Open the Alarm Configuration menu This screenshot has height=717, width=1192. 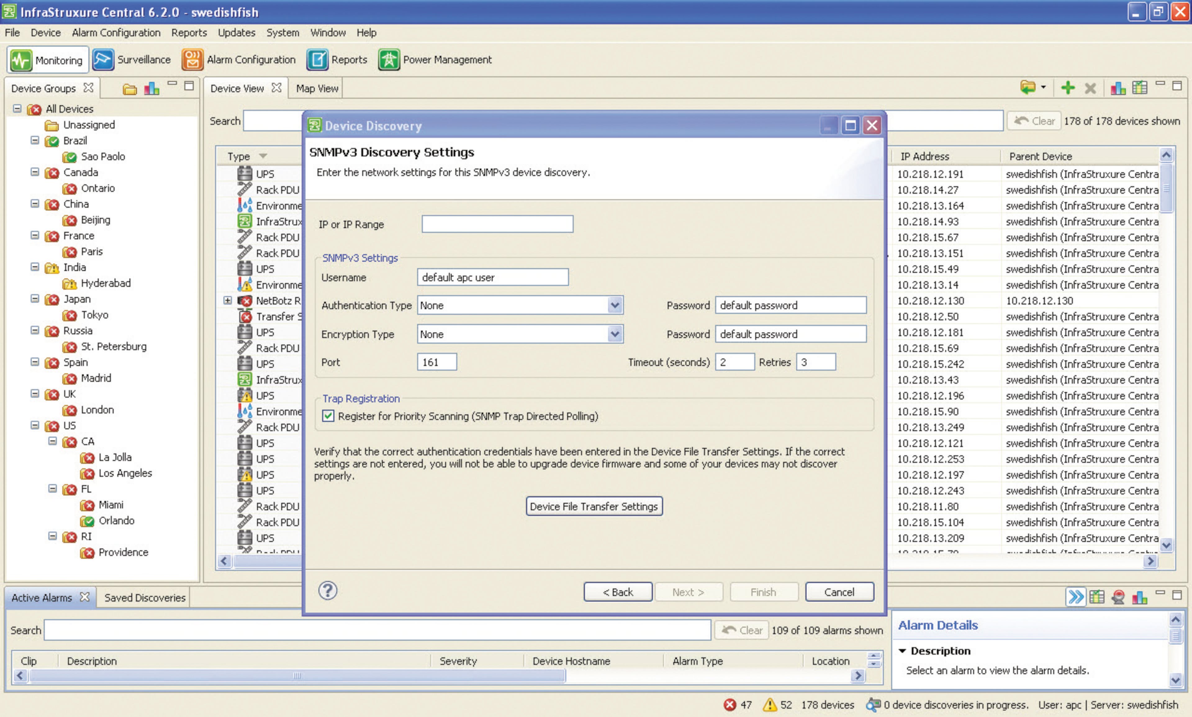(x=116, y=32)
